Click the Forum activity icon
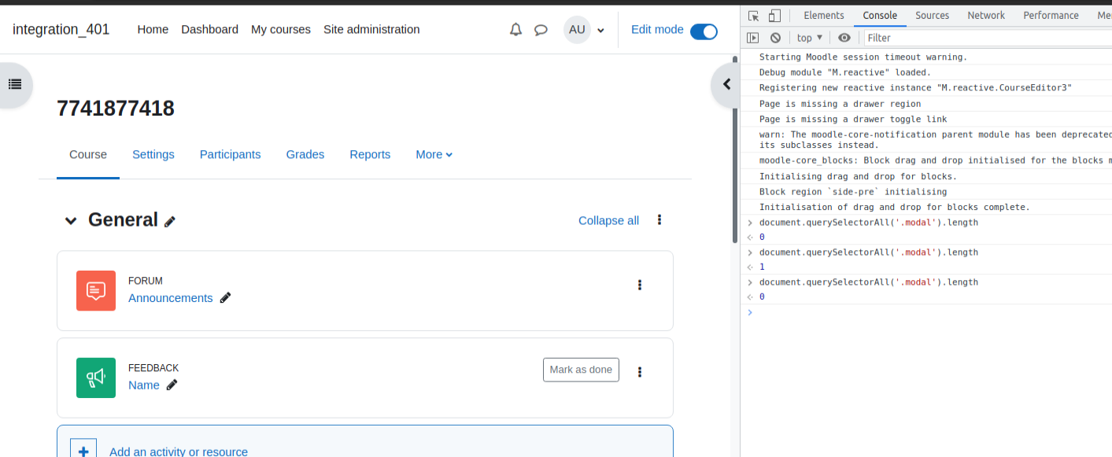 [x=96, y=290]
